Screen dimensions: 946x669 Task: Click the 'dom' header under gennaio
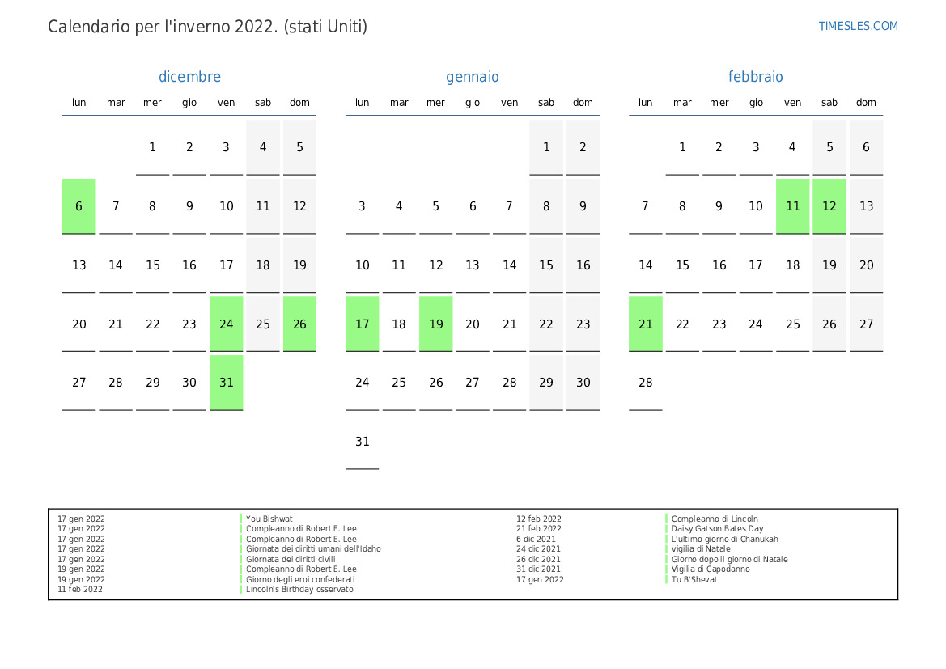pyautogui.click(x=583, y=103)
